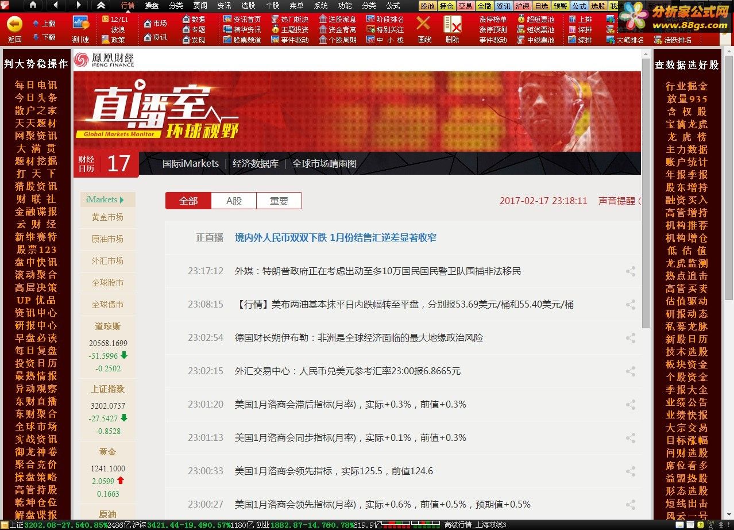Open 送股派息 in the toolbar
The height and width of the screenshot is (530, 734).
coord(338,20)
